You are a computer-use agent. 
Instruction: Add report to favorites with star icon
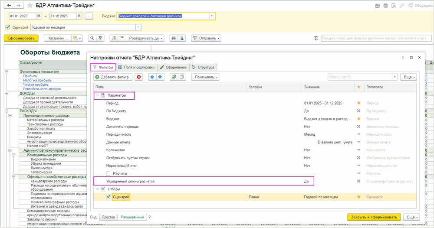click(x=30, y=5)
